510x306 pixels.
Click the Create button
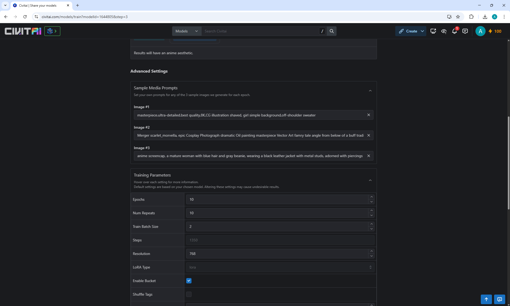(409, 31)
